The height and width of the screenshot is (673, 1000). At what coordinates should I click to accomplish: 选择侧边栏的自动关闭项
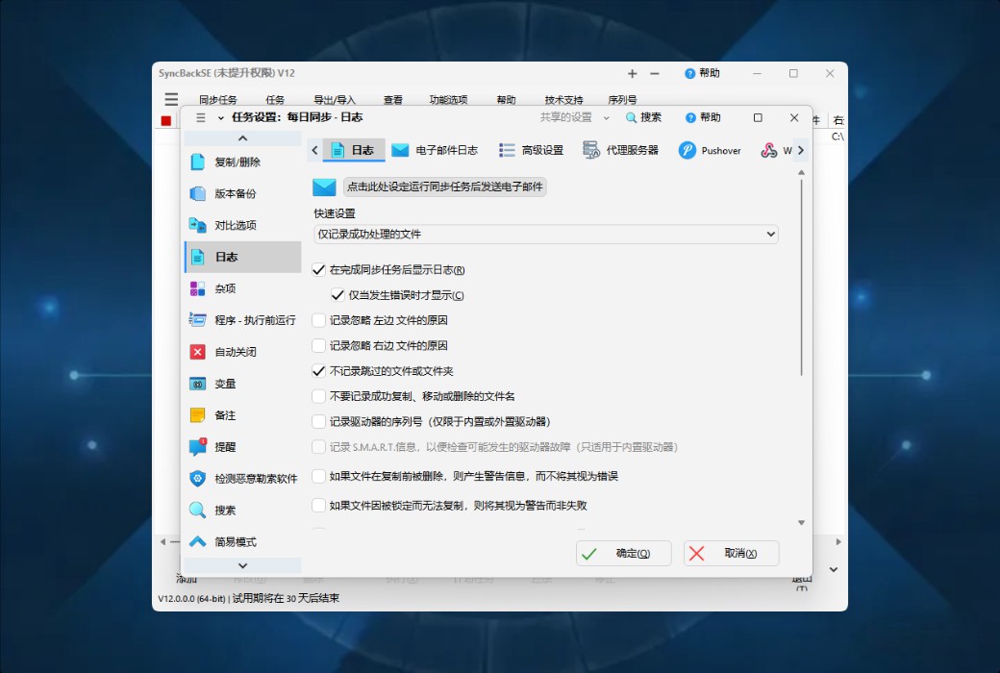coord(237,351)
